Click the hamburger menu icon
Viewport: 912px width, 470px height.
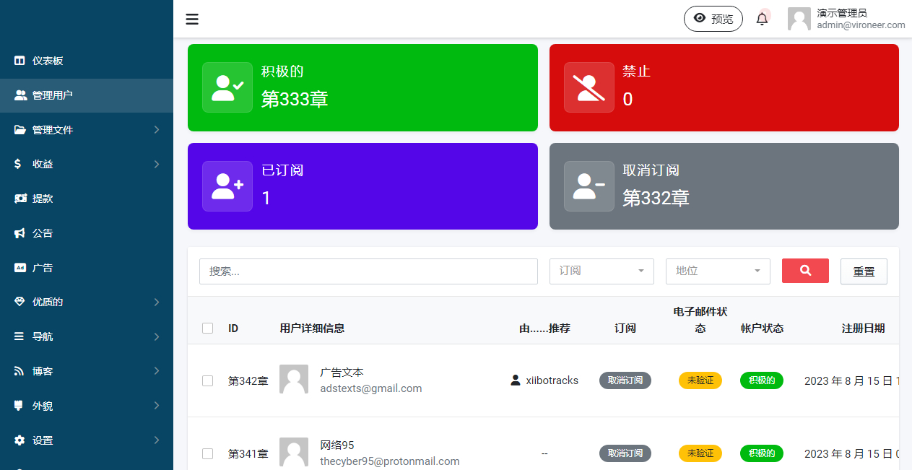(x=192, y=19)
